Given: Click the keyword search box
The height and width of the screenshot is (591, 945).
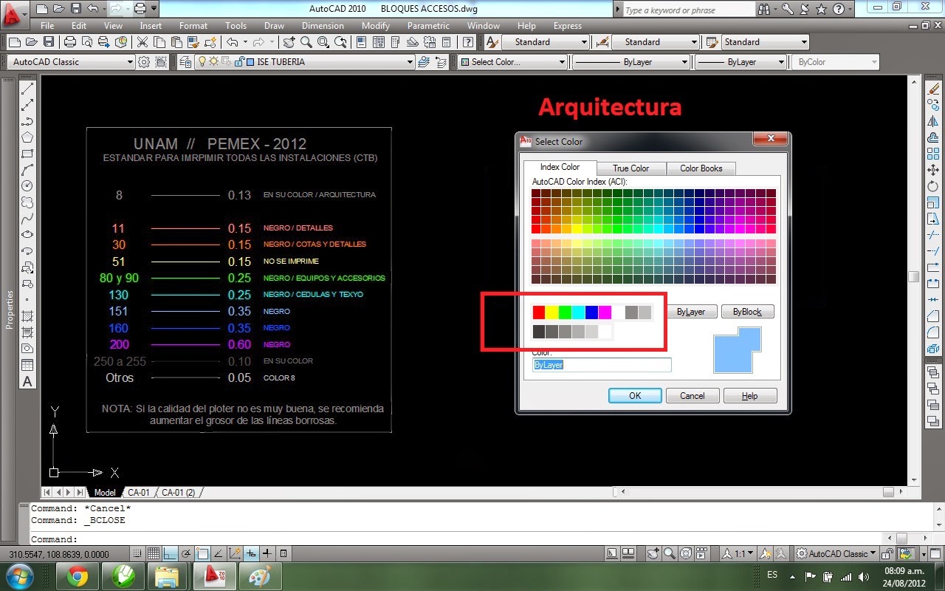Looking at the screenshot, I should click(688, 10).
